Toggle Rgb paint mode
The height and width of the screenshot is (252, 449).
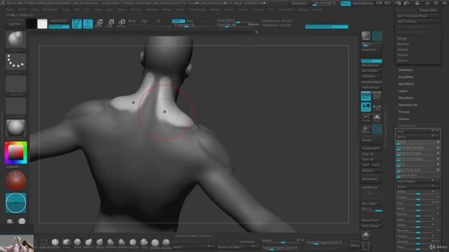(x=145, y=21)
